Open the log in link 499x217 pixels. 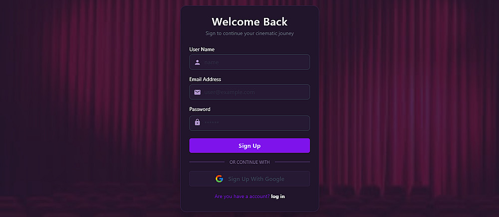click(278, 197)
